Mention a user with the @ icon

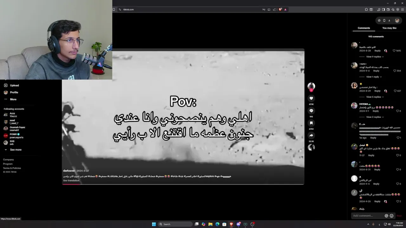(x=386, y=216)
